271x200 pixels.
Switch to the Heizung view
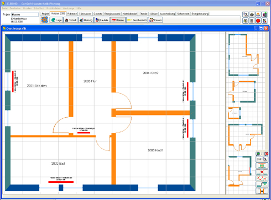tap(86, 20)
